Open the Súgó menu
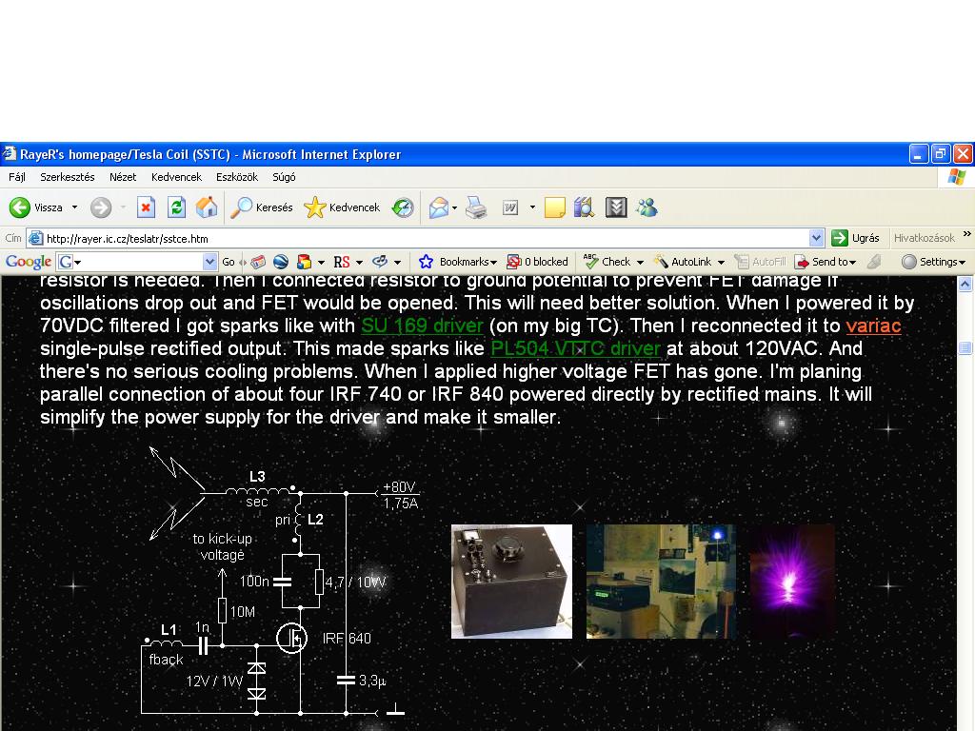Image resolution: width=975 pixels, height=731 pixels. pos(284,177)
